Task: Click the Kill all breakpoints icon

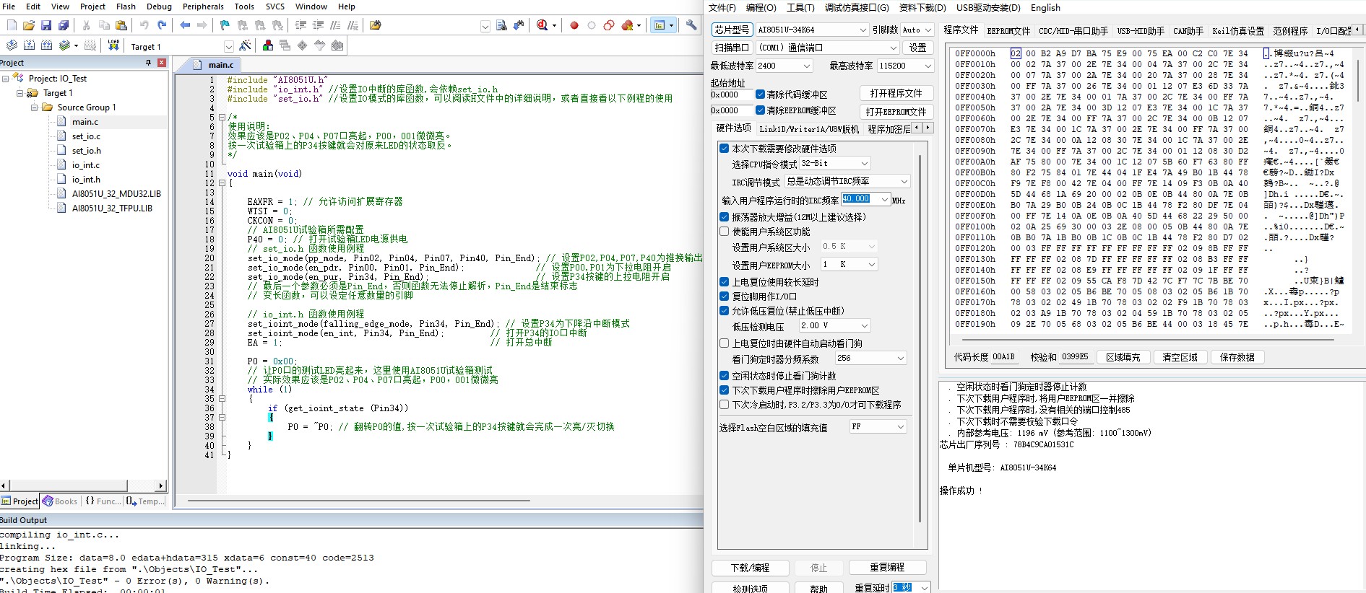Action: coord(628,25)
